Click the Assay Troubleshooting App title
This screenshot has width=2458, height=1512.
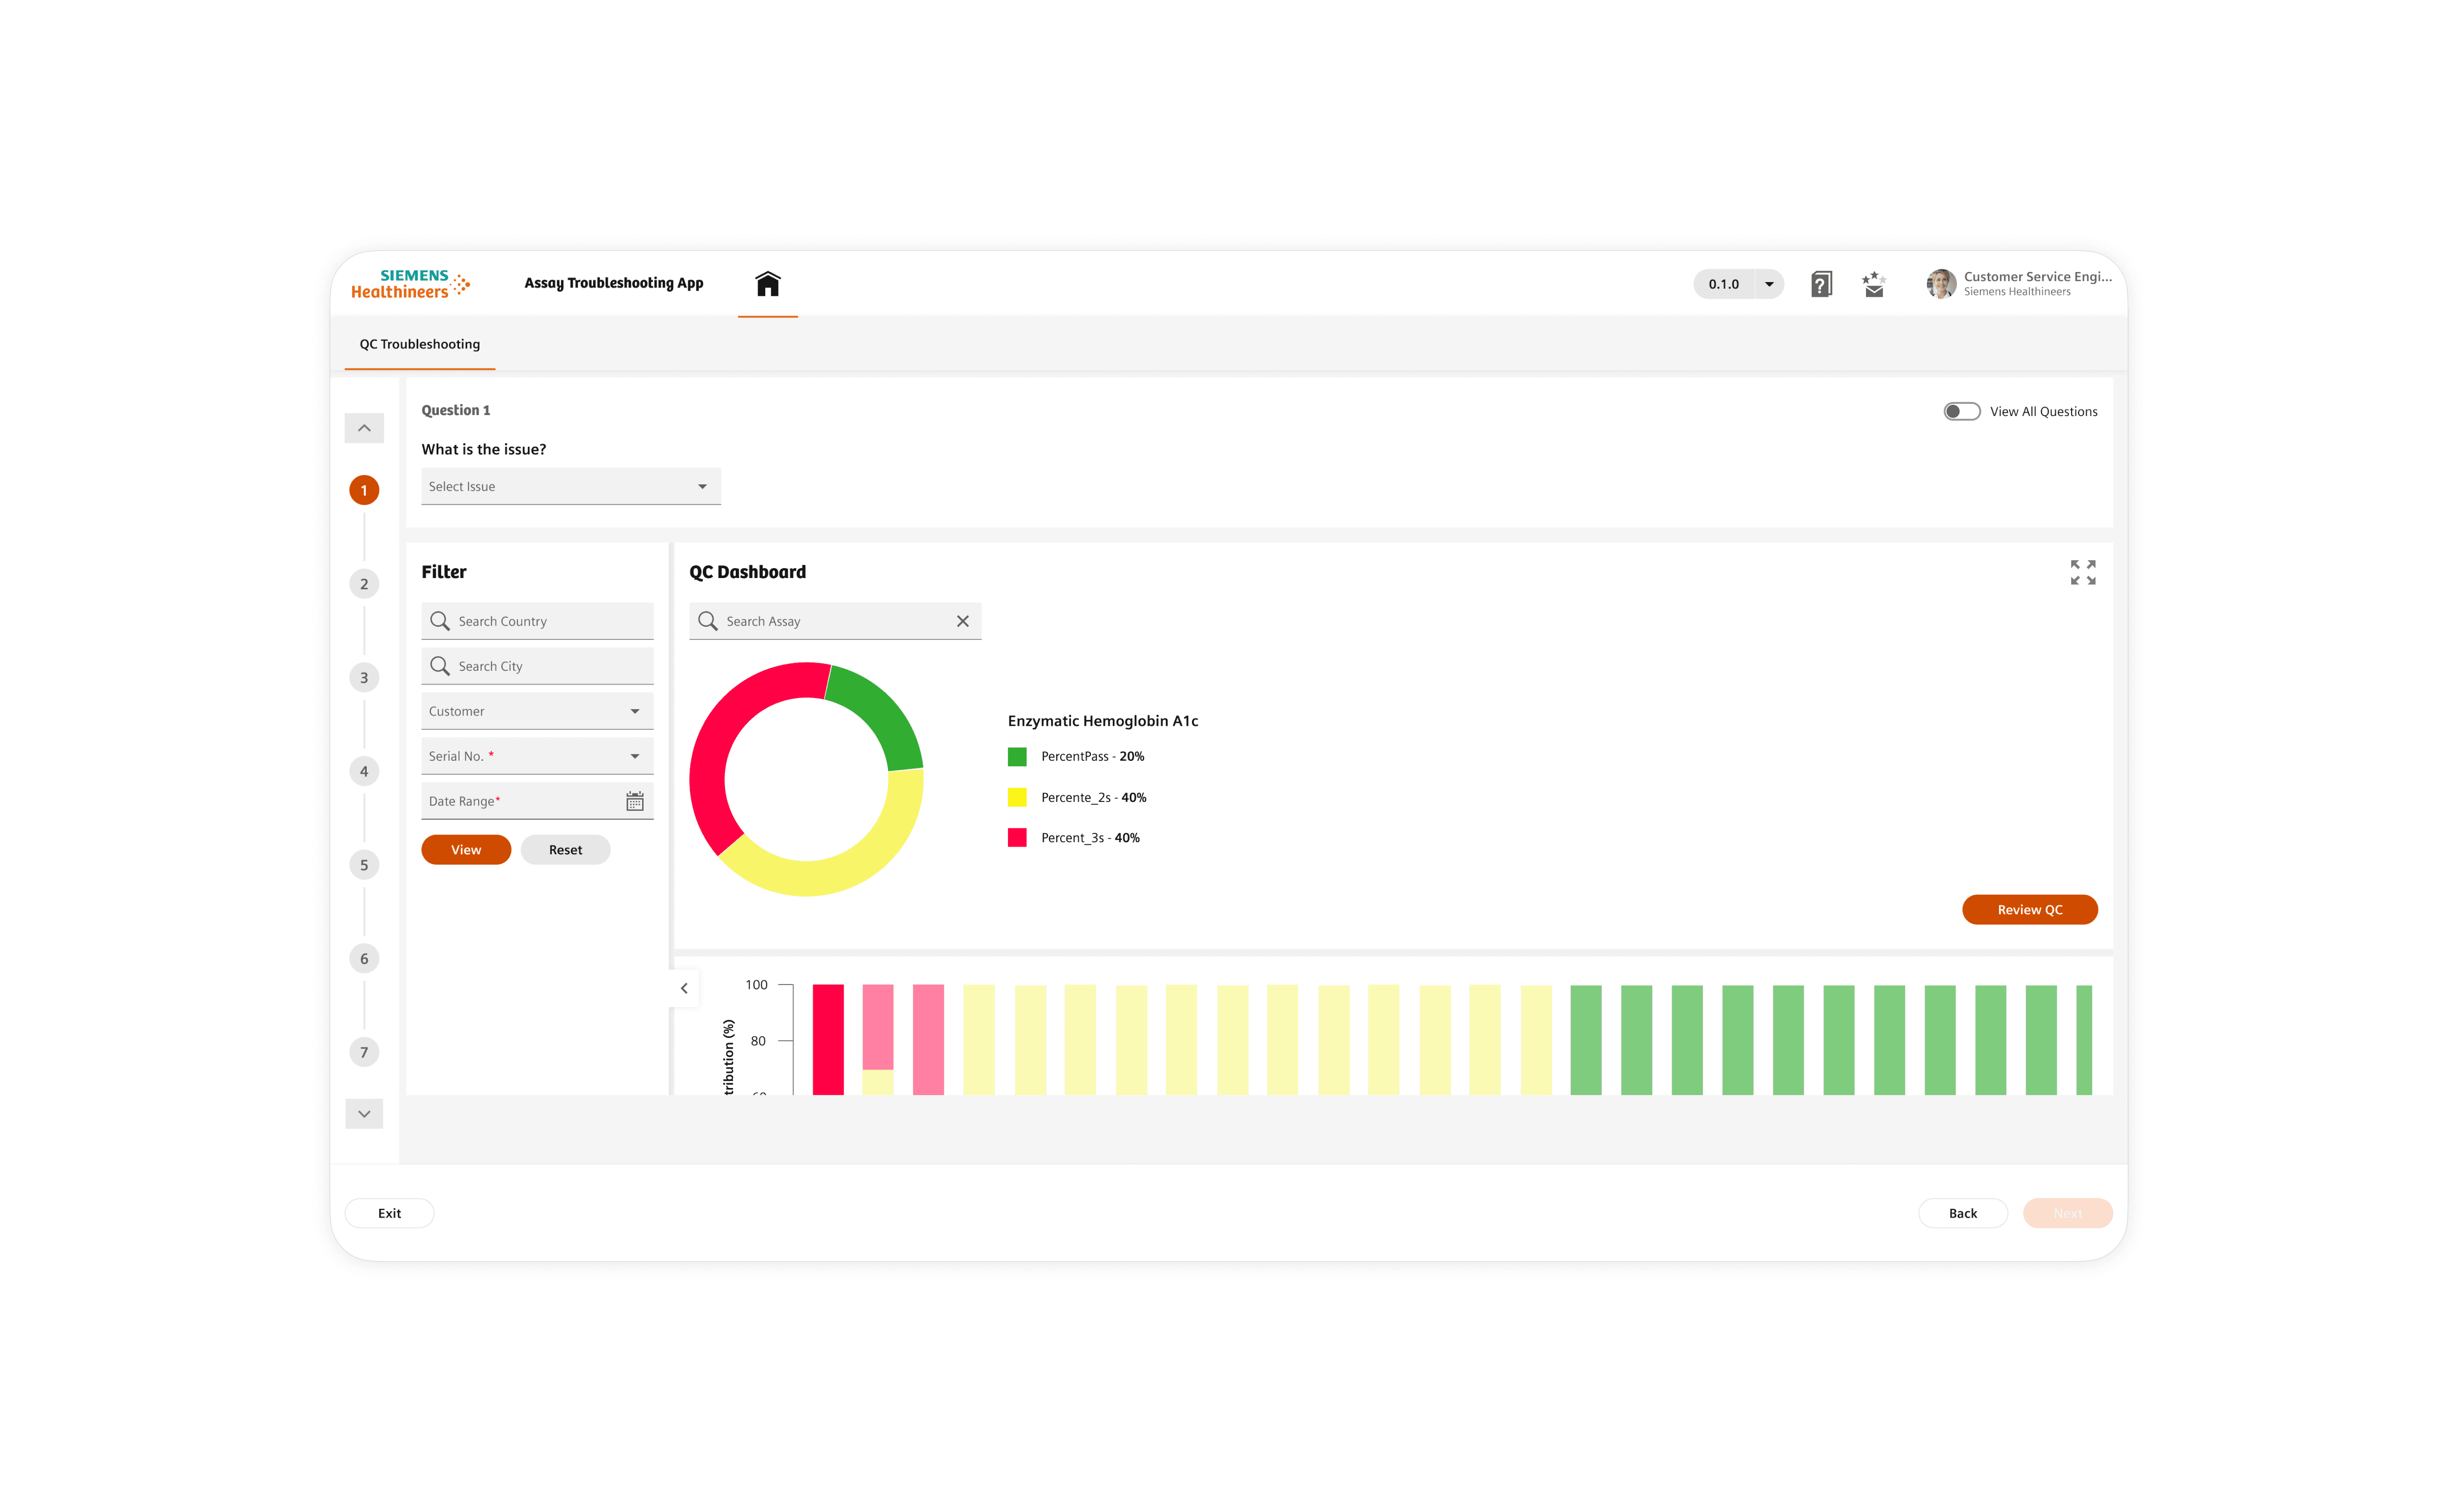click(613, 283)
